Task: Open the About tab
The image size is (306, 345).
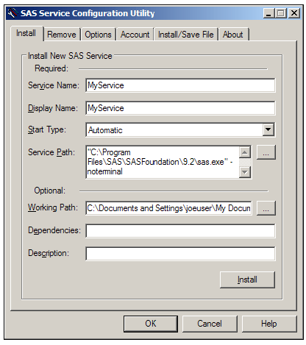Action: click(233, 35)
